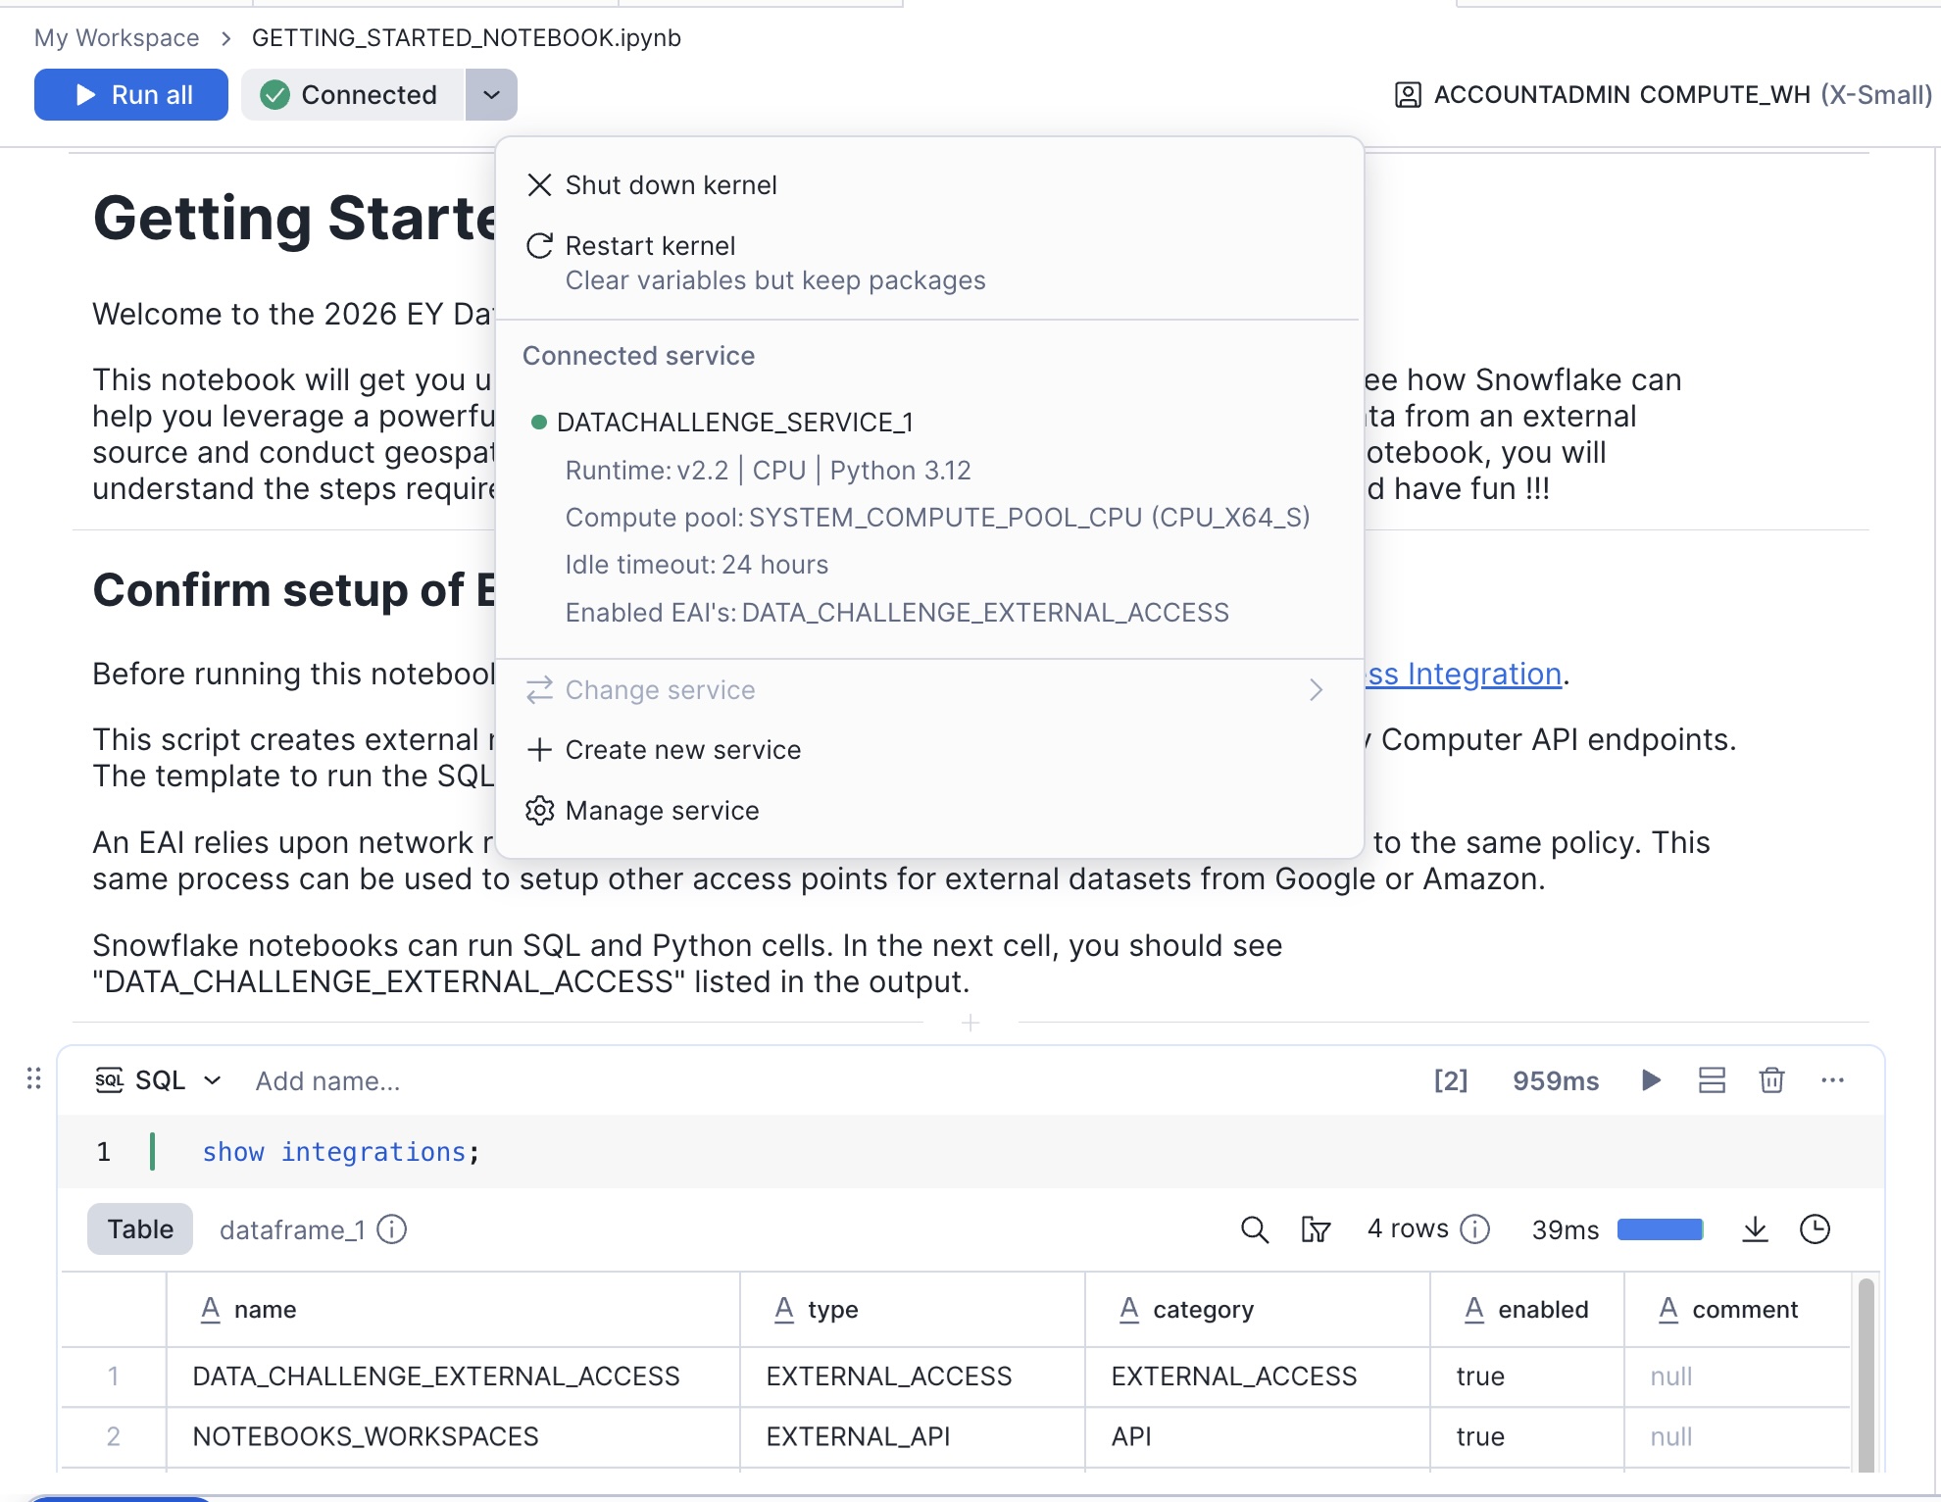Click the dataframe_1 info icon
1941x1502 pixels.
392,1229
